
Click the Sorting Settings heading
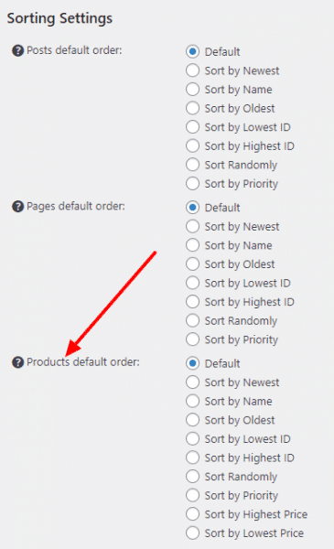59,18
